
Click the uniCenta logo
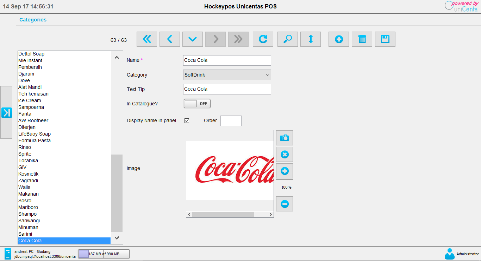[461, 6]
